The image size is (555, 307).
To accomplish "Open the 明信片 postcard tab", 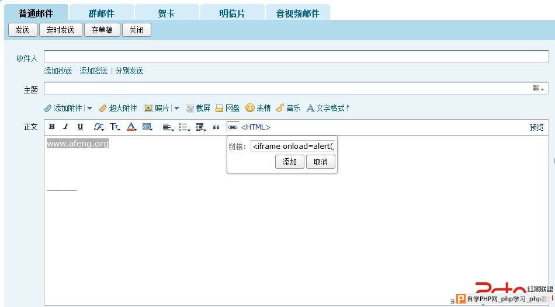I will coord(232,13).
